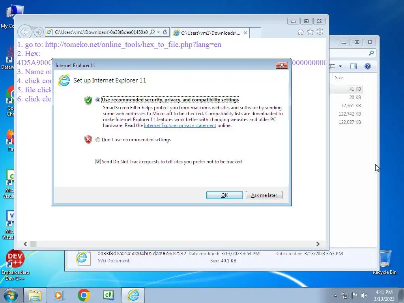Show hidden system tray icons arrow
The height and width of the screenshot is (303, 404).
point(335,296)
